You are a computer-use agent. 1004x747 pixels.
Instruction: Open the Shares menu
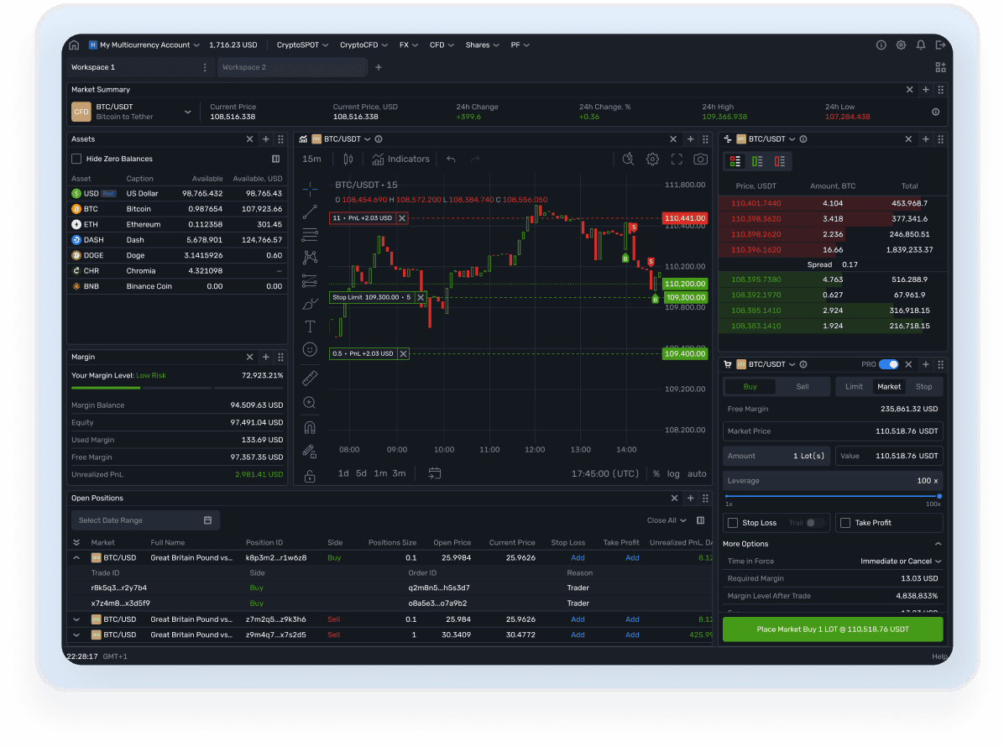[482, 44]
